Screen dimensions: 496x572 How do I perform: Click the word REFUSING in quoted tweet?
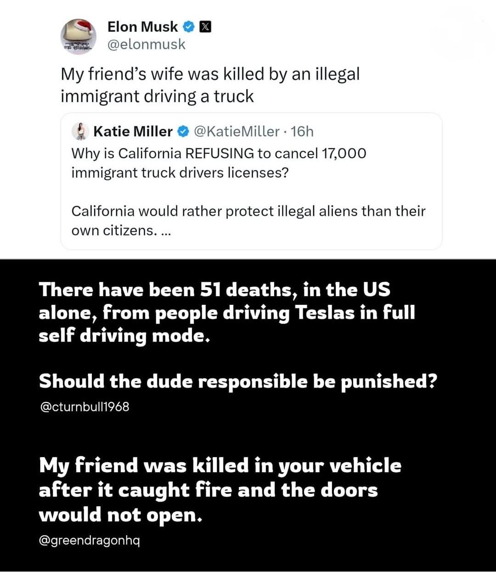[219, 153]
